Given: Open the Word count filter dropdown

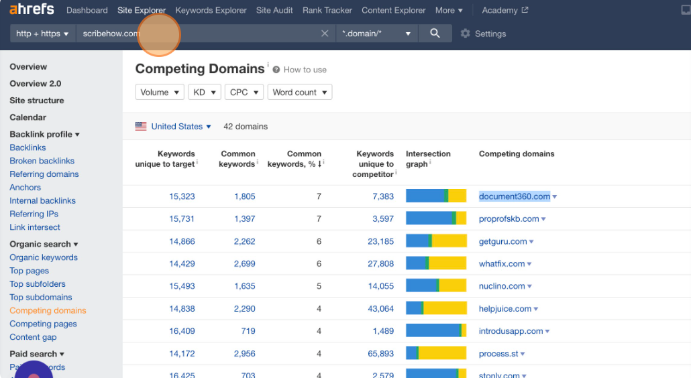Looking at the screenshot, I should (x=300, y=92).
